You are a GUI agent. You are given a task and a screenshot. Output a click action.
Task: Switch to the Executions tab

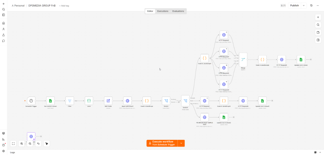click(x=163, y=11)
